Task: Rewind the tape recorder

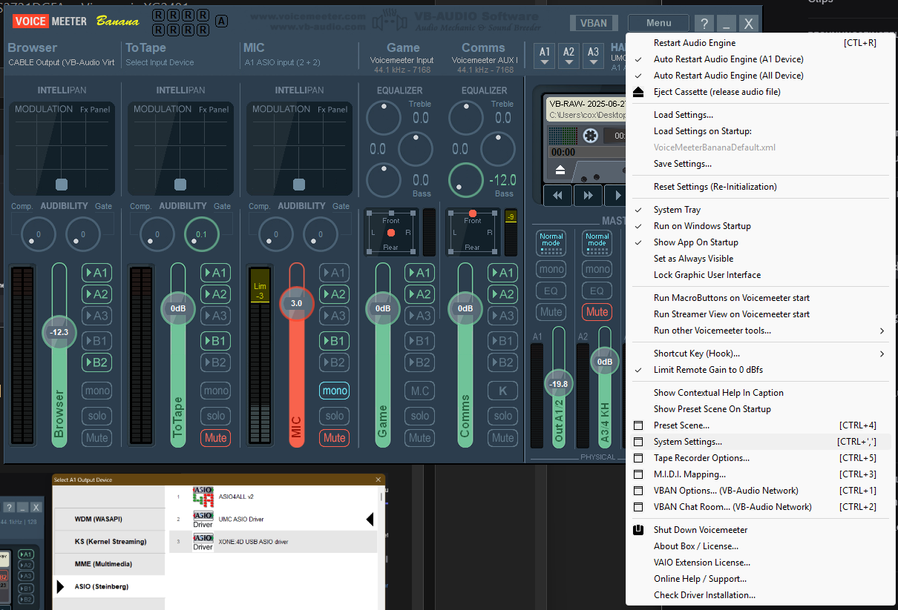Action: (557, 196)
